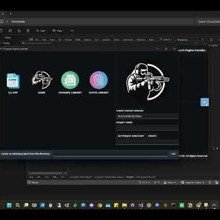Click the CREATE button
This screenshot has width=220, height=220.
pos(152,136)
